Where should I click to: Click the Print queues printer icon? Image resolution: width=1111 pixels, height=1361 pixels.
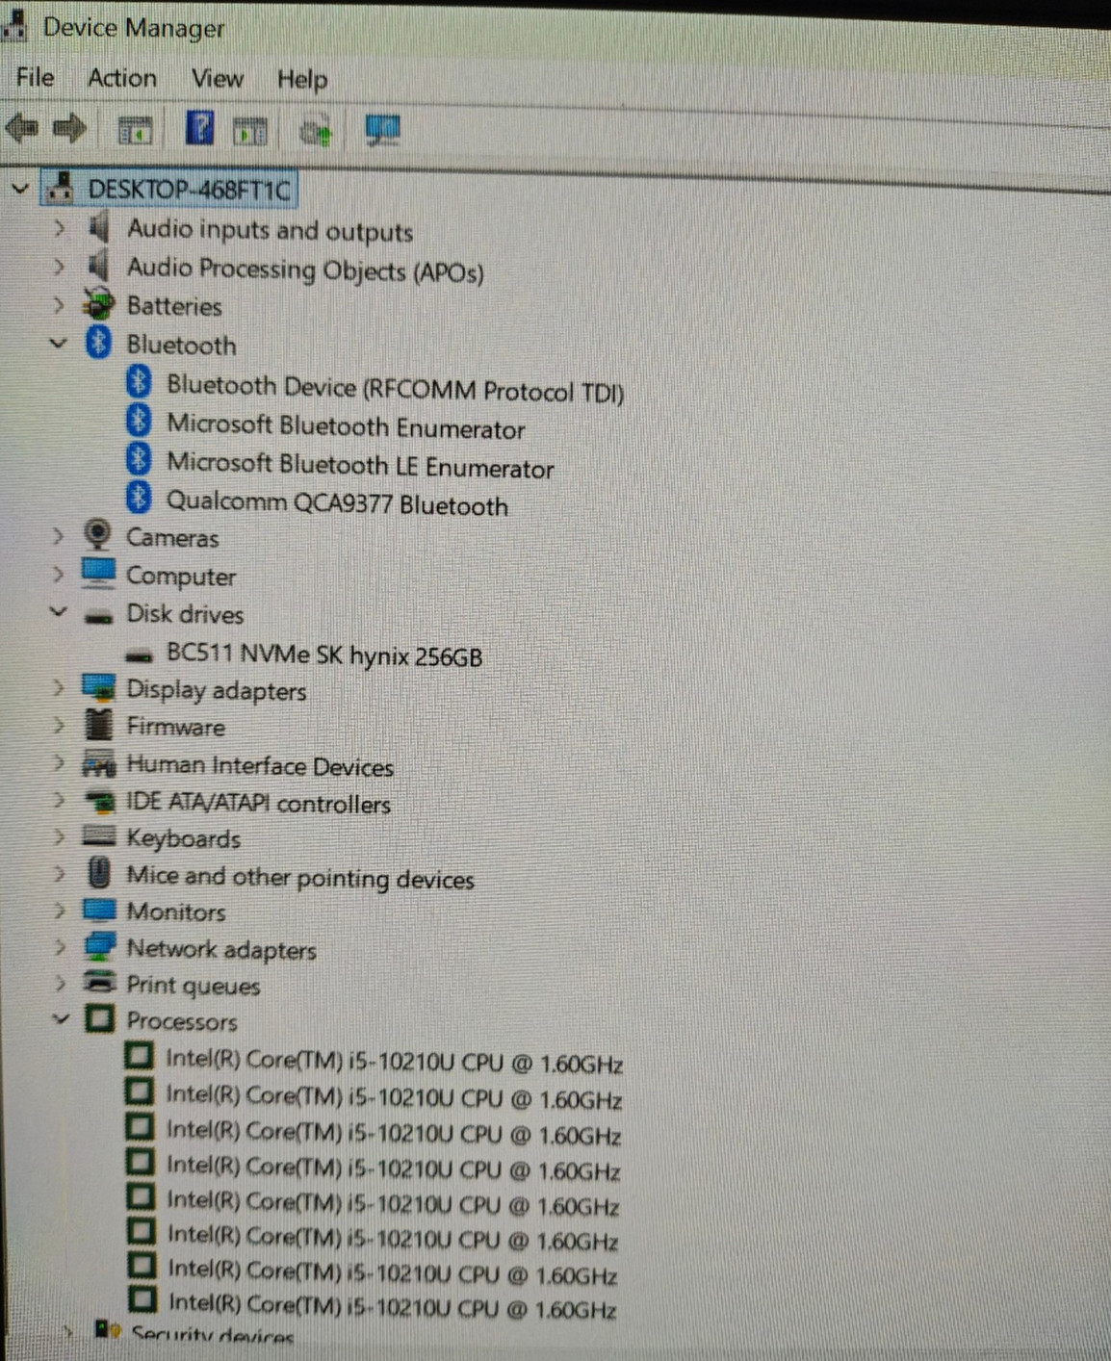[98, 982]
